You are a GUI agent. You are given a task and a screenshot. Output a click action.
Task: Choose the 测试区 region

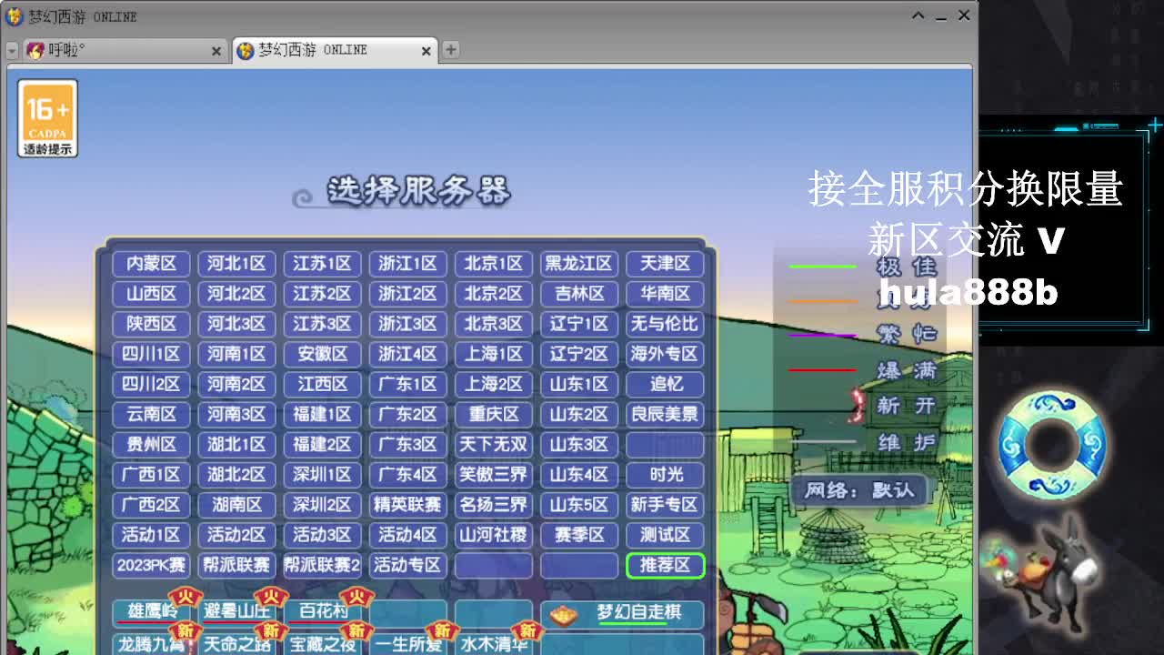click(x=665, y=534)
